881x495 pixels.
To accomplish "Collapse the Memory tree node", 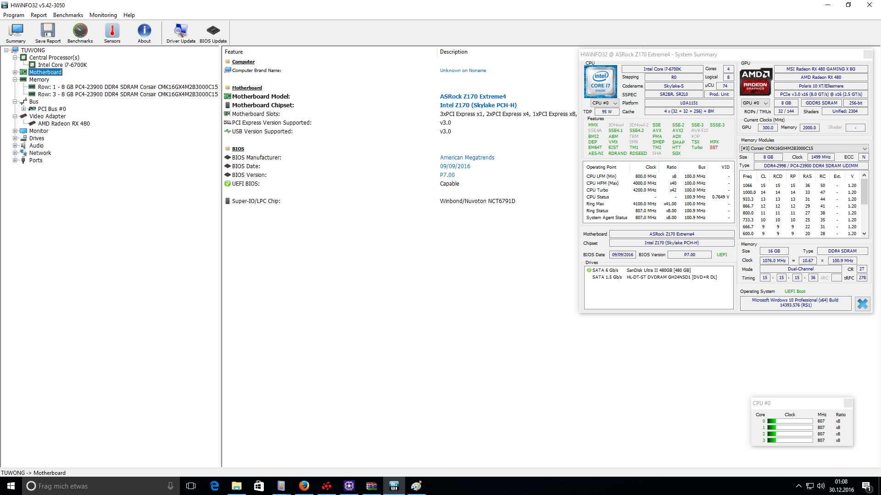I will (15, 80).
